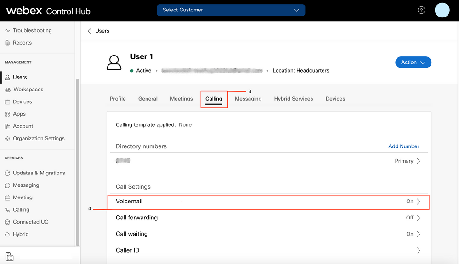The width and height of the screenshot is (459, 264).
Task: Select the Calling tab
Action: click(214, 99)
